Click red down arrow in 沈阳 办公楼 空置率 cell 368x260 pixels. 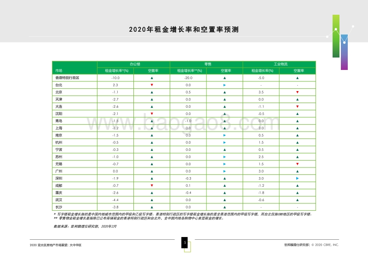pos(152,114)
